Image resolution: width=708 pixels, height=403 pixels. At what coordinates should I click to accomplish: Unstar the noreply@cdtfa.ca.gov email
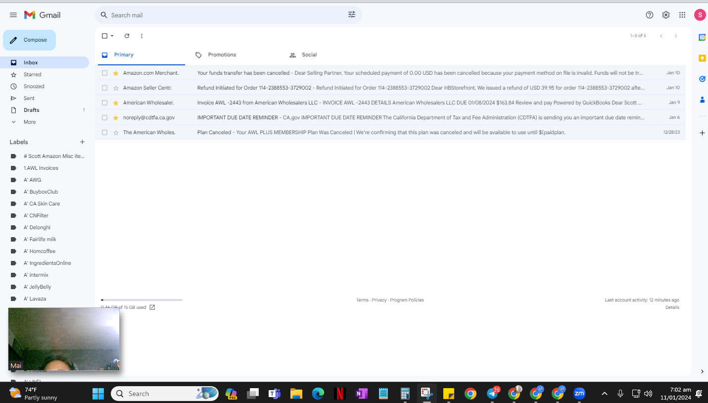click(x=116, y=117)
